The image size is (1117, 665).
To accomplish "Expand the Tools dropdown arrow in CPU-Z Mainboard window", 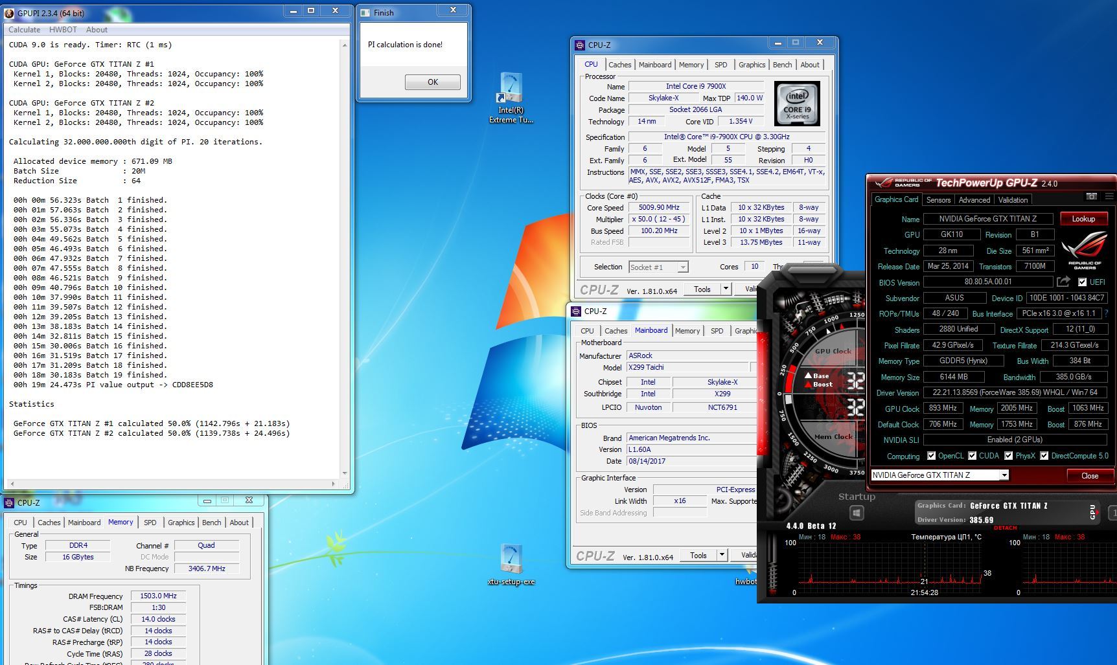I will (722, 555).
